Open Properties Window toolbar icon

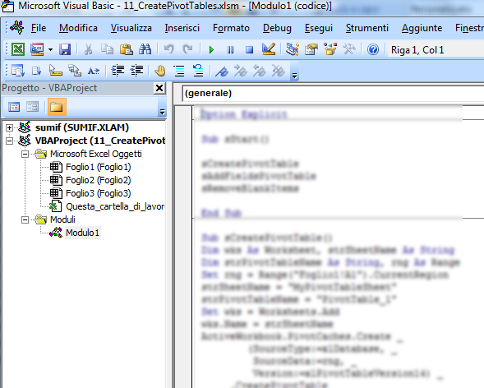point(311,49)
